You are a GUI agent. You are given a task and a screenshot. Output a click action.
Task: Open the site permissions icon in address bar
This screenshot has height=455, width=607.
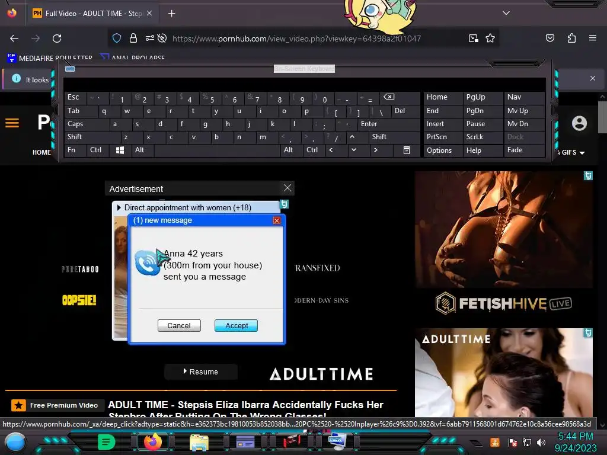[x=149, y=38]
